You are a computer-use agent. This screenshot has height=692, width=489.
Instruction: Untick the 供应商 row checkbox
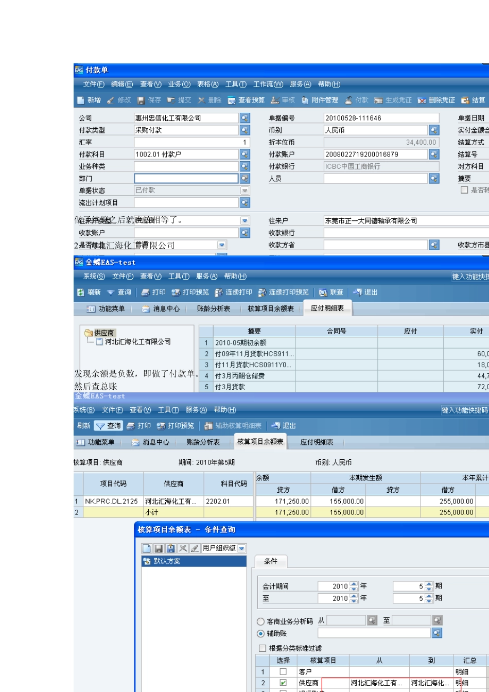(x=283, y=683)
